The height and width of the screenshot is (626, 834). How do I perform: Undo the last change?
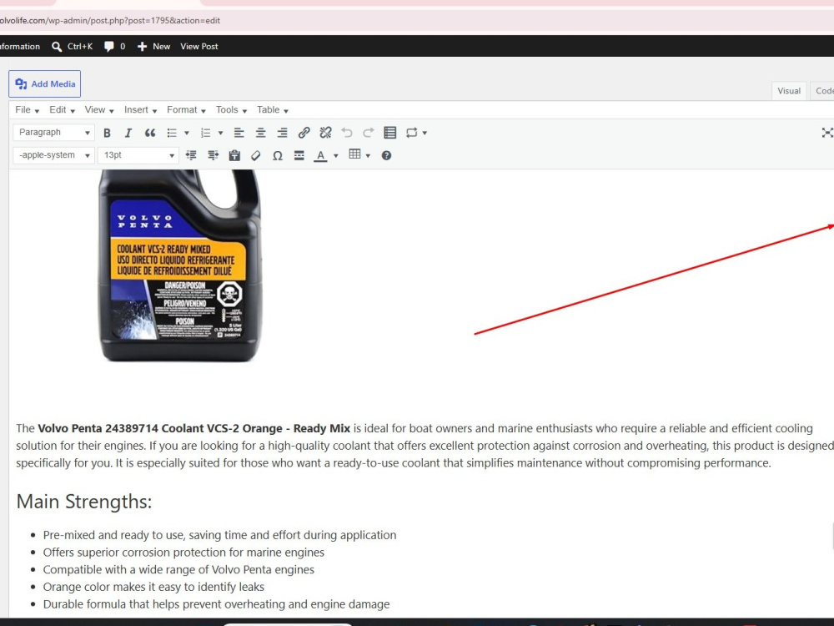347,133
